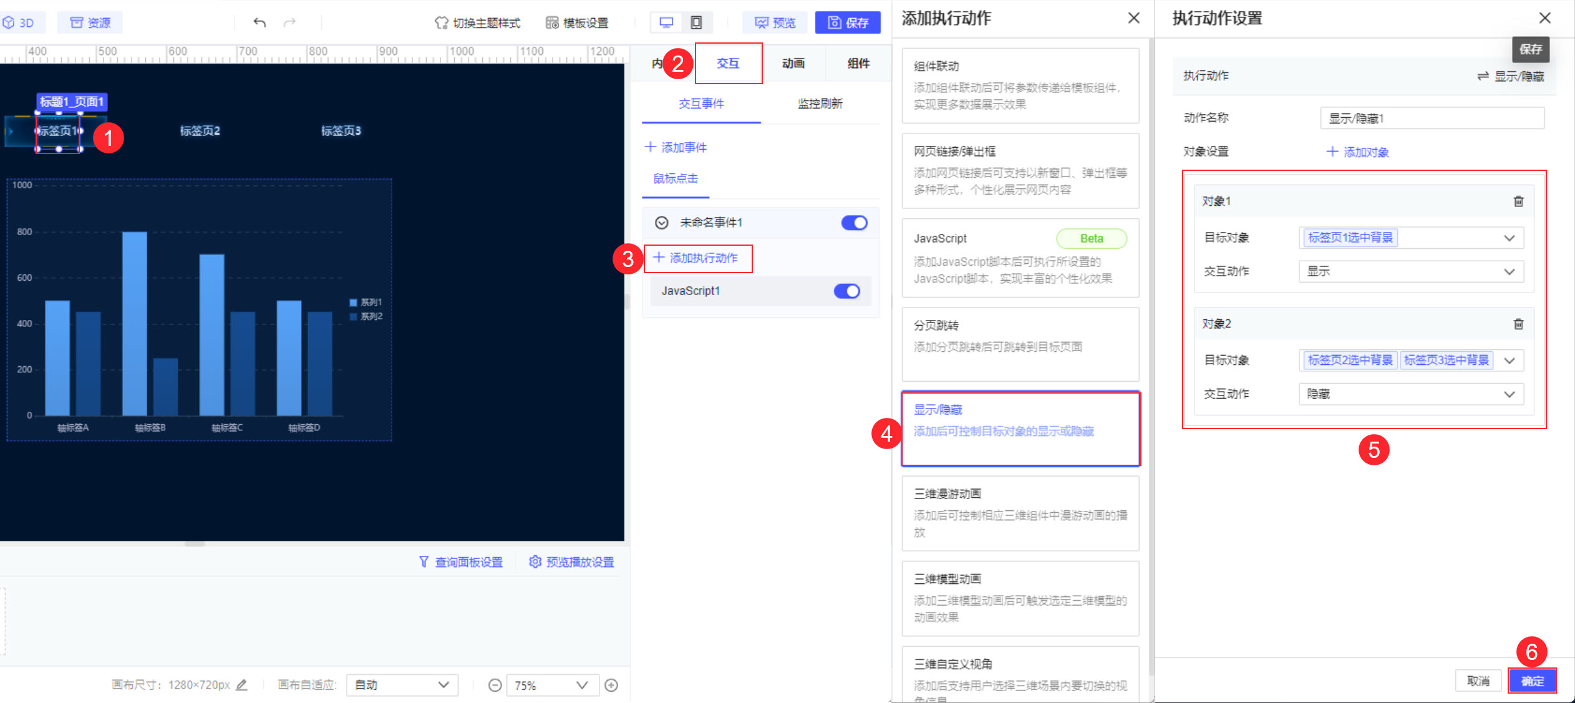
Task: Delete 对象1 with trash icon
Action: pyautogui.click(x=1518, y=201)
